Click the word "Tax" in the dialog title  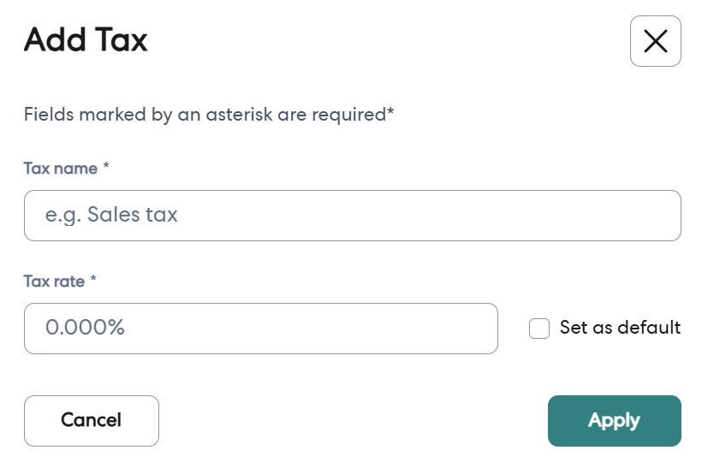click(x=123, y=40)
